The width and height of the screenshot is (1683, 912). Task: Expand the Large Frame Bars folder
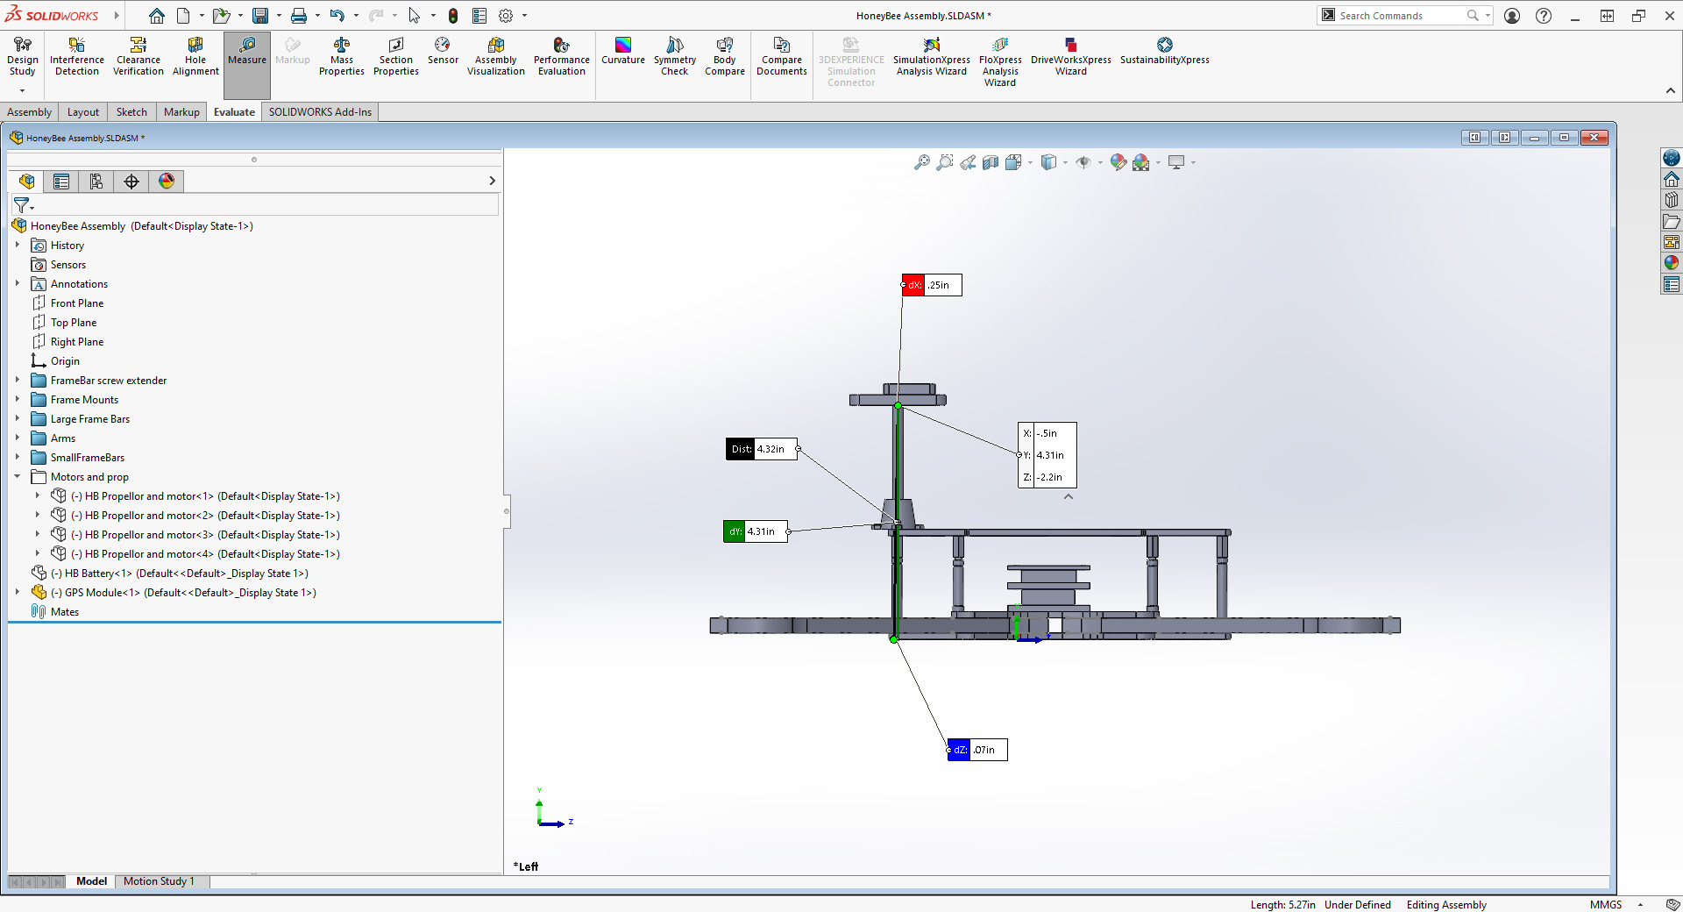click(x=18, y=419)
